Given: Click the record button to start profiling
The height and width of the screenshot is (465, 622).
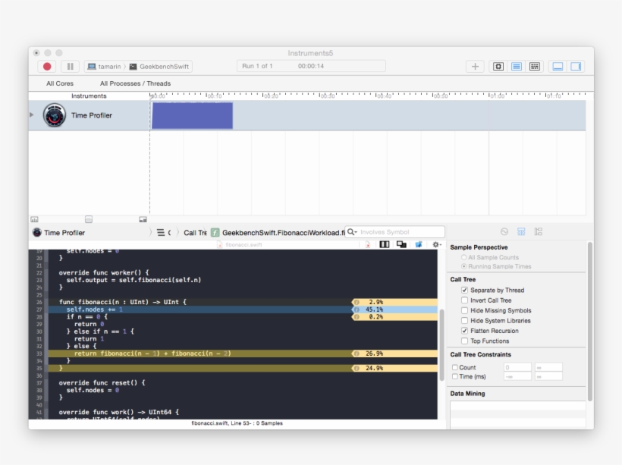Looking at the screenshot, I should tap(46, 67).
